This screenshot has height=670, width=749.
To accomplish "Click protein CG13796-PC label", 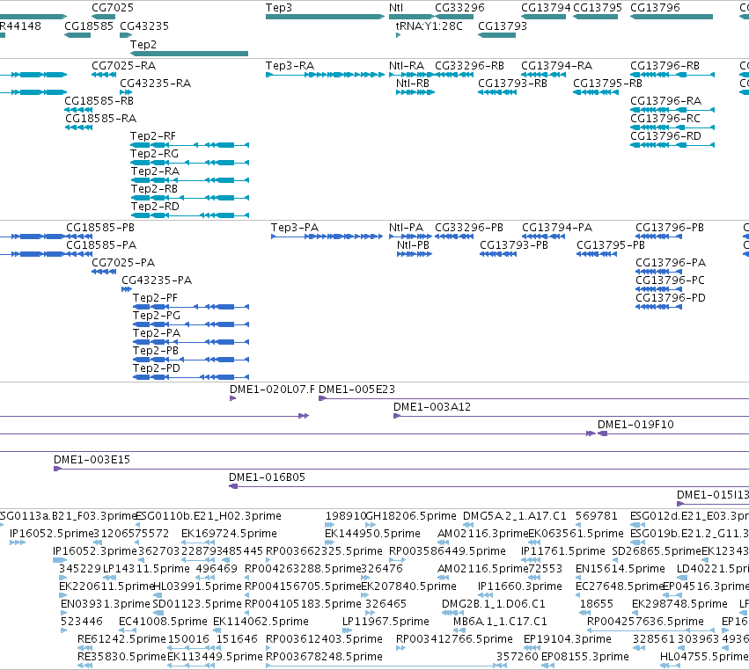I will click(x=670, y=280).
